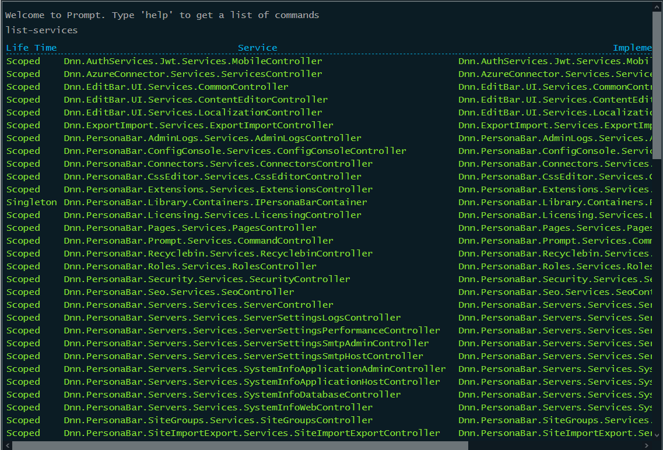The image size is (663, 450).
Task: Select the ServicesController row under AzureConnector
Action: (x=192, y=73)
